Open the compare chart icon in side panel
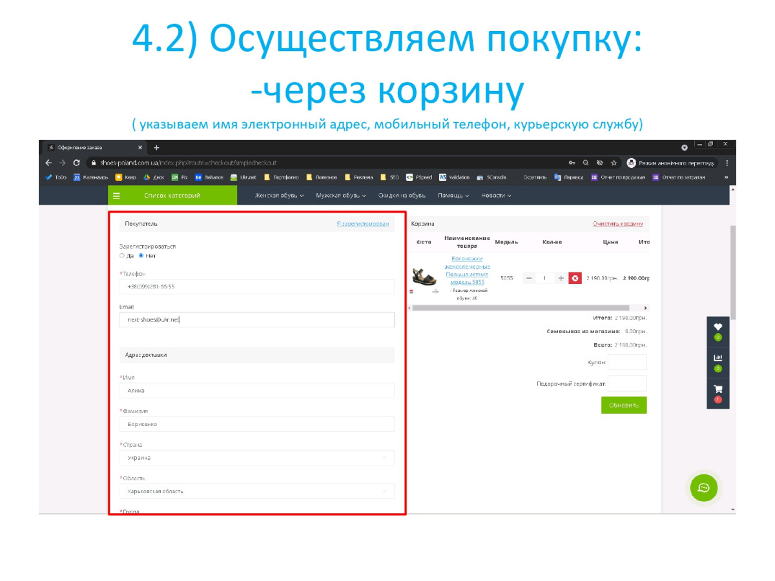The image size is (775, 581). [x=718, y=358]
